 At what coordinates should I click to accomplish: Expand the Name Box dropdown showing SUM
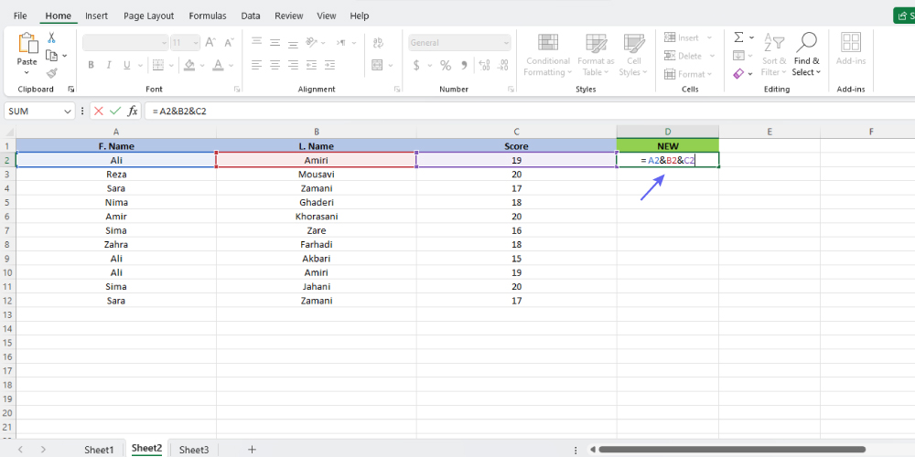point(68,111)
